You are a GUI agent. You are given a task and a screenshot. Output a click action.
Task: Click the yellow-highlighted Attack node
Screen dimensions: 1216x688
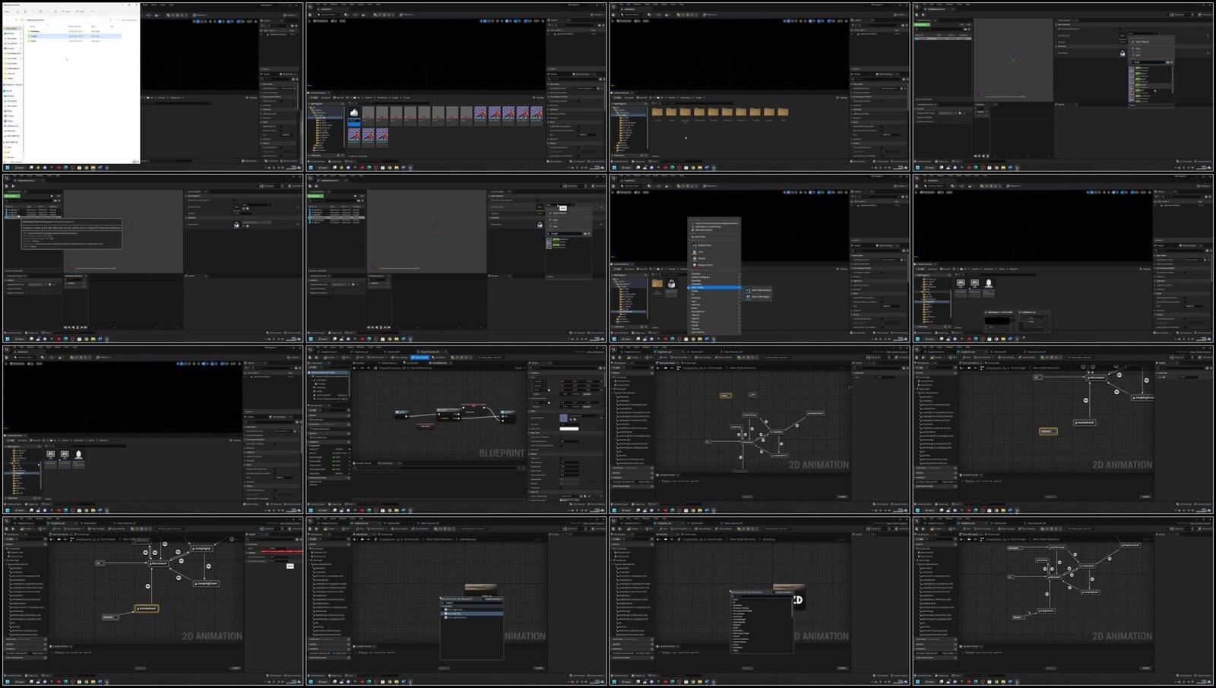pos(1048,431)
